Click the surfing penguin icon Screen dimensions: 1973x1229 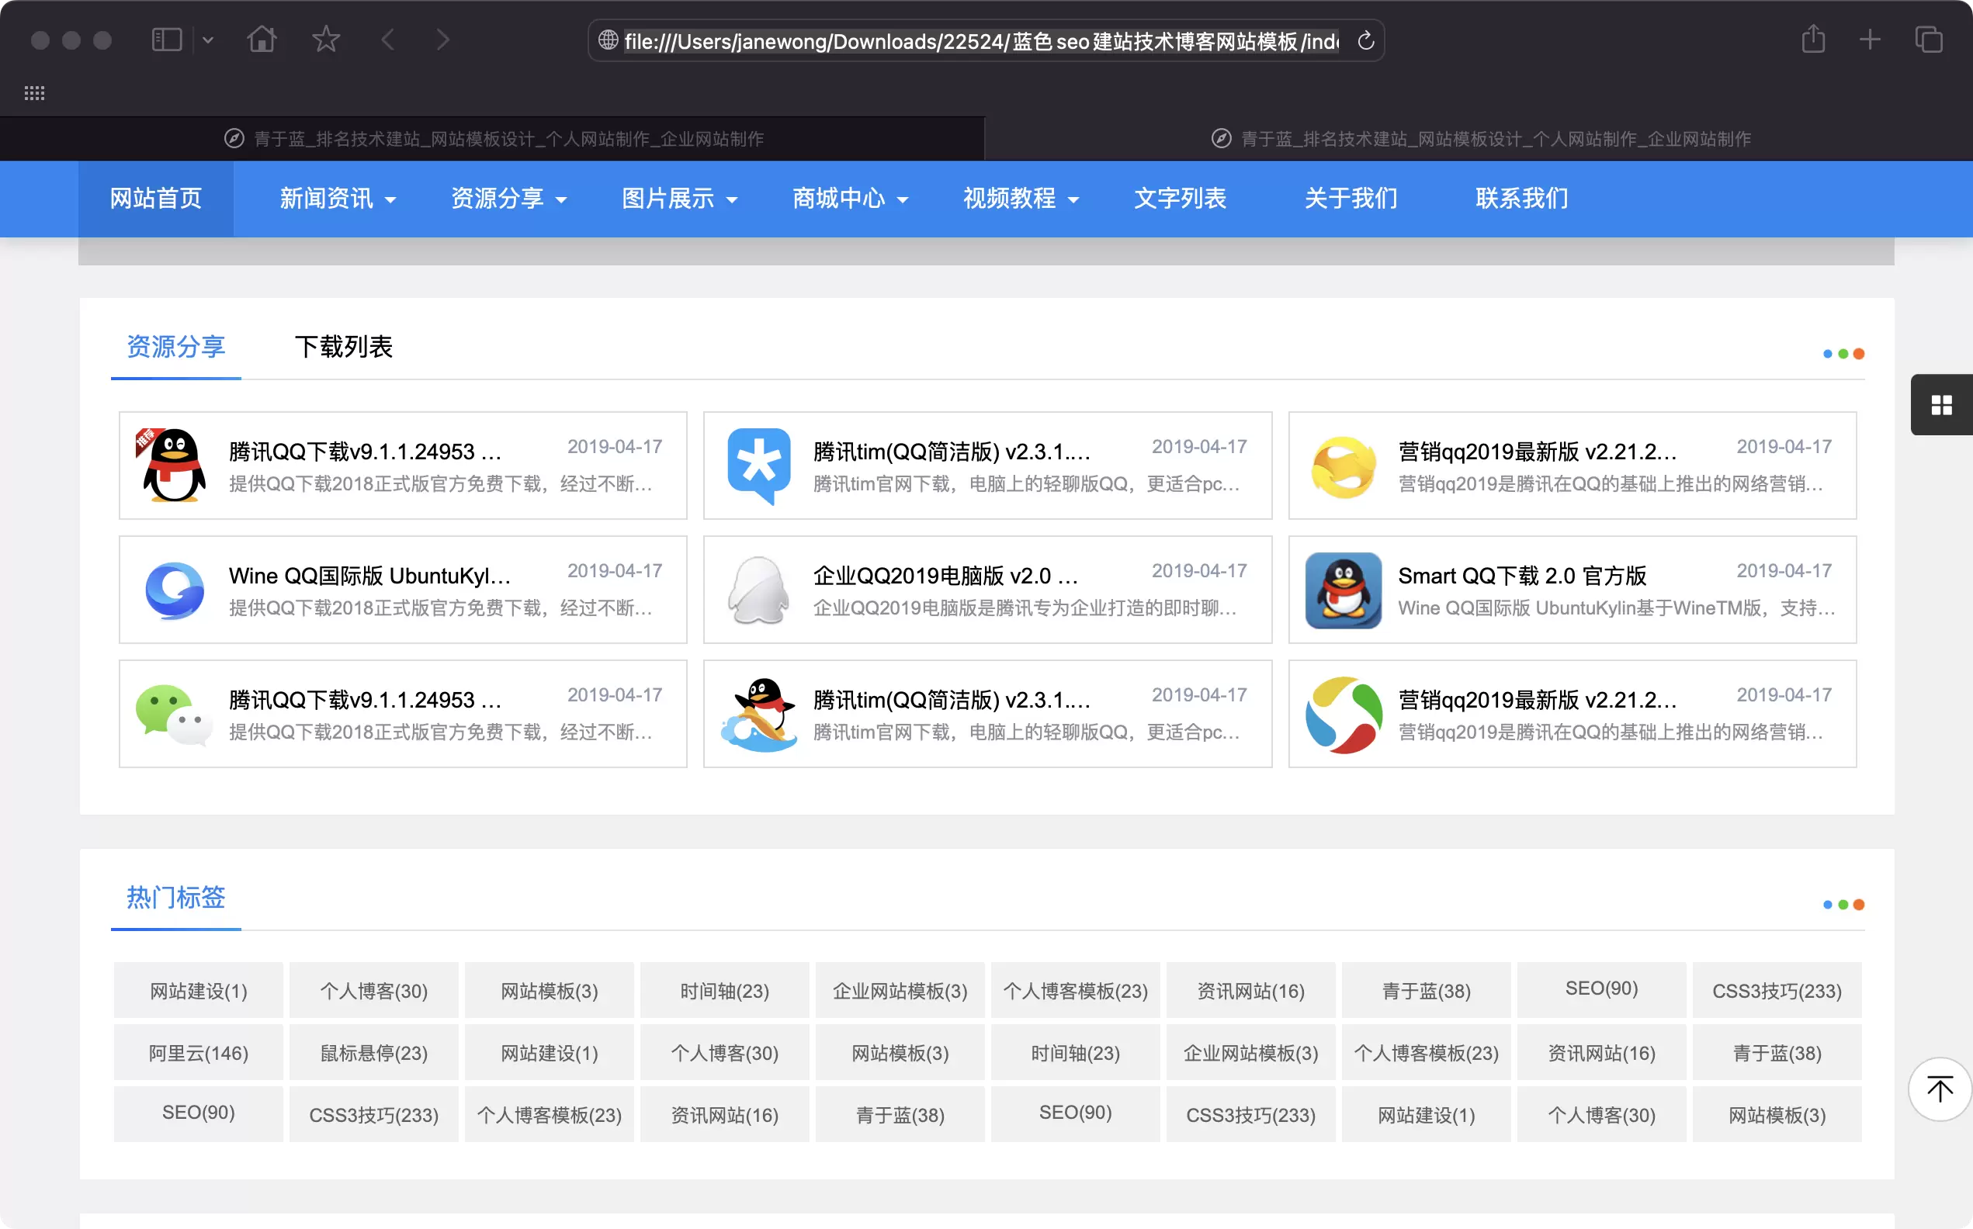click(758, 715)
